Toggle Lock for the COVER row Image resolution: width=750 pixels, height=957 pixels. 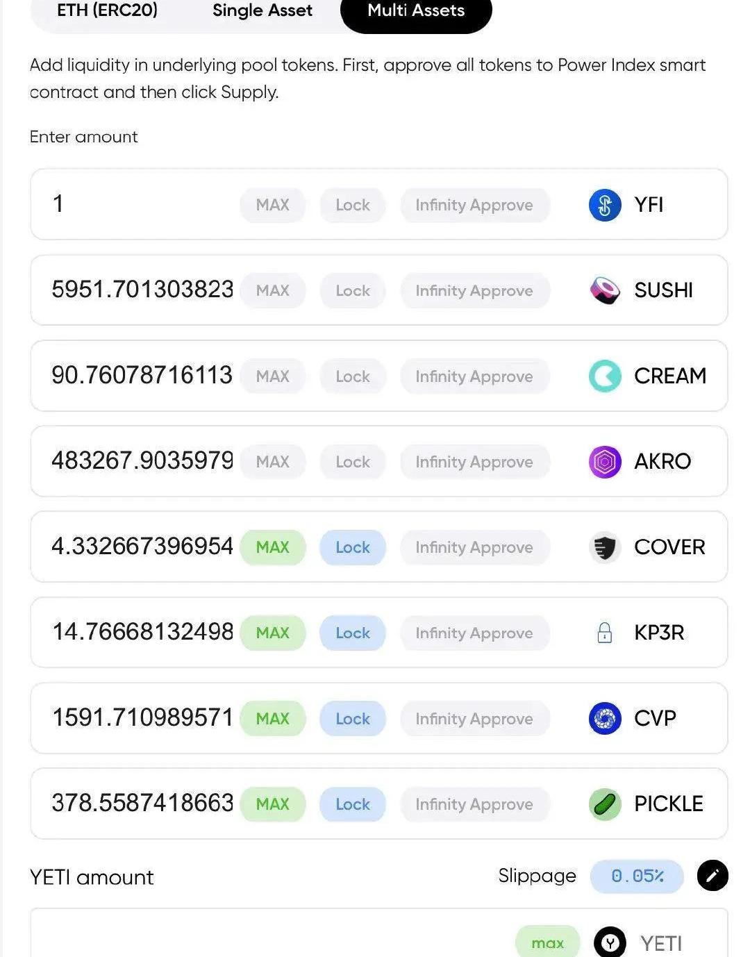pos(352,548)
